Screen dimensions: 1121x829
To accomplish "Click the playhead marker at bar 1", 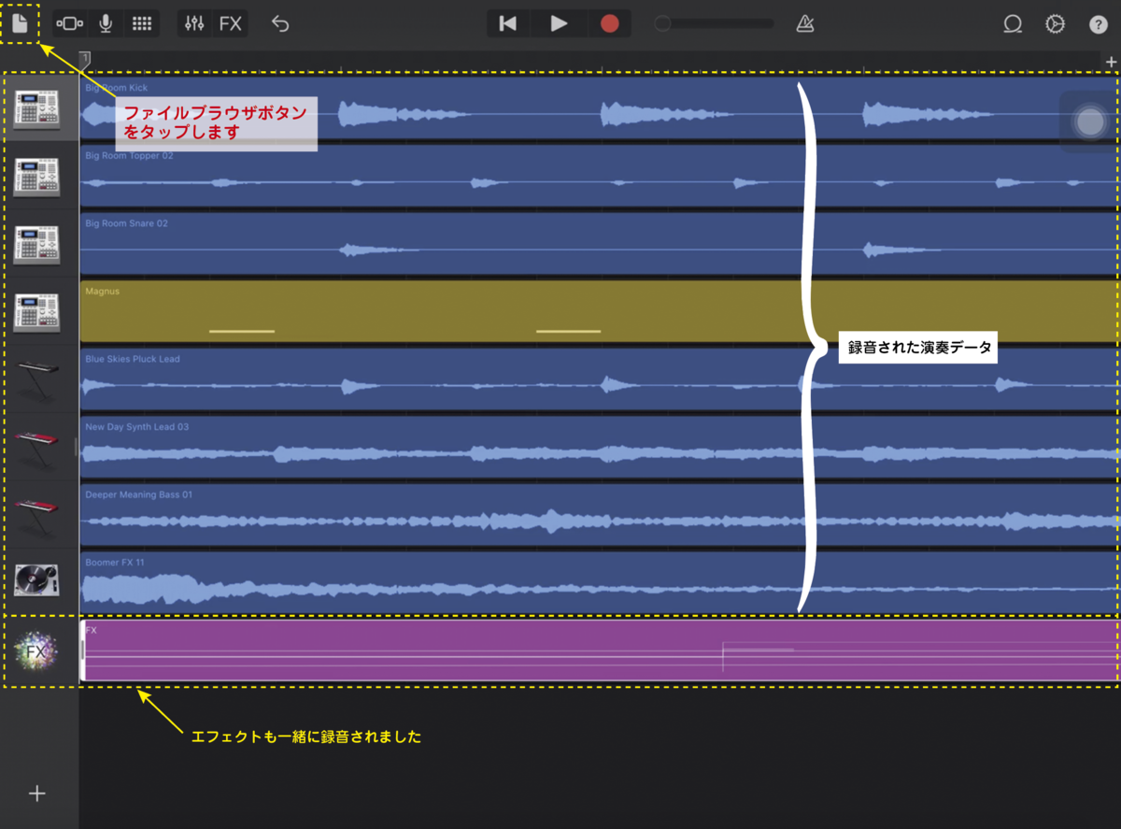I will point(84,59).
